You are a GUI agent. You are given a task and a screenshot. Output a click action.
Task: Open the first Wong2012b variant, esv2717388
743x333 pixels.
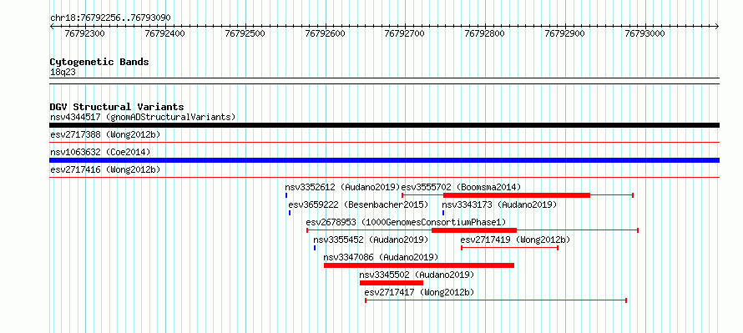105,134
